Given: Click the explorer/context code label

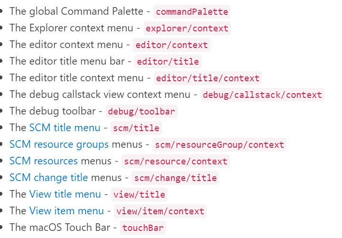Looking at the screenshot, I should [x=187, y=29].
